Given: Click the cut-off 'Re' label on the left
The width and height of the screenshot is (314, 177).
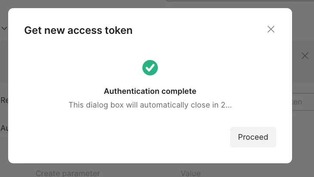Looking at the screenshot, I should (x=4, y=100).
